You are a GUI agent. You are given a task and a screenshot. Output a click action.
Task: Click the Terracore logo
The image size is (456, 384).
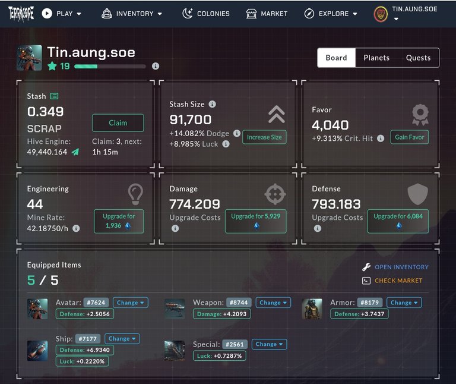click(21, 14)
